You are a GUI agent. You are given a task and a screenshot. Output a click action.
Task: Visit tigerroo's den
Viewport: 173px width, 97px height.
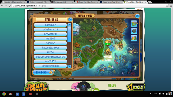coord(50,43)
